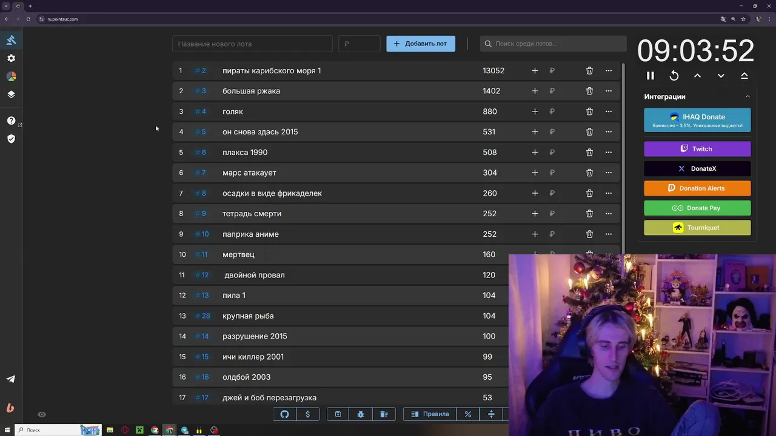This screenshot has height=436, width=776.
Task: Connect the IHAQ Donate integration
Action: (x=697, y=120)
